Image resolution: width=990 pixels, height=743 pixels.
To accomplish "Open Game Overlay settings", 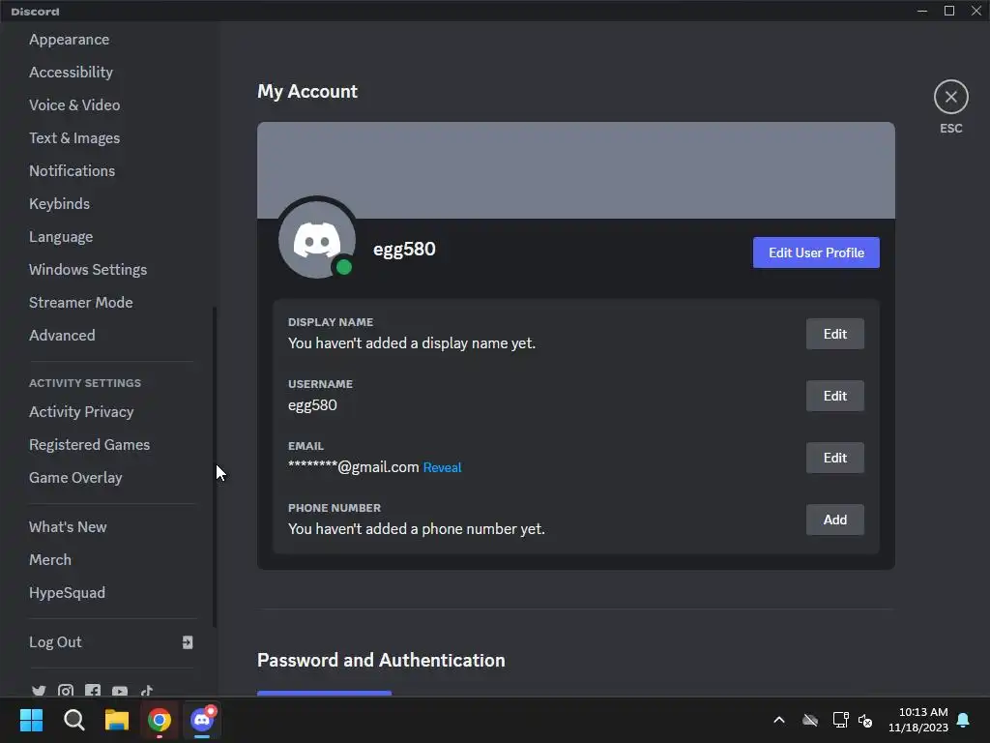I will tap(75, 477).
